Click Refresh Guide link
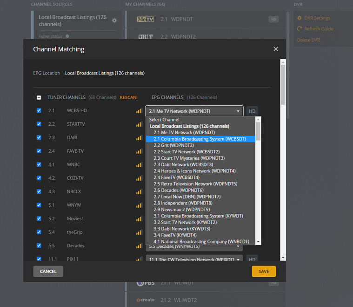The width and height of the screenshot is (353, 307). pyautogui.click(x=319, y=29)
